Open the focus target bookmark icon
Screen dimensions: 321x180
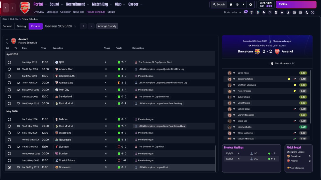[312, 12]
